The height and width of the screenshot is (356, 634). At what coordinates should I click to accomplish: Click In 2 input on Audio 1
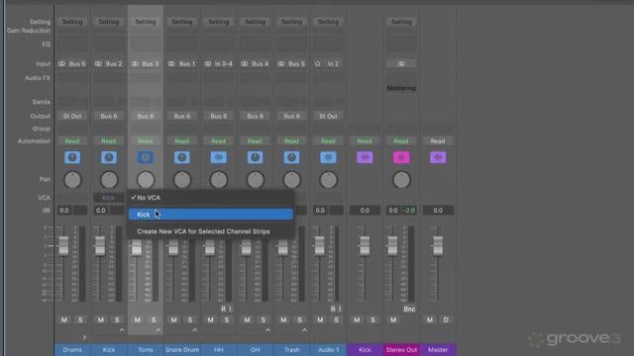click(x=333, y=63)
